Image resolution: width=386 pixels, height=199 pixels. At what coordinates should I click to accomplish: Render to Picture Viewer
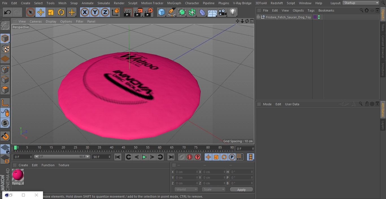[x=138, y=12]
